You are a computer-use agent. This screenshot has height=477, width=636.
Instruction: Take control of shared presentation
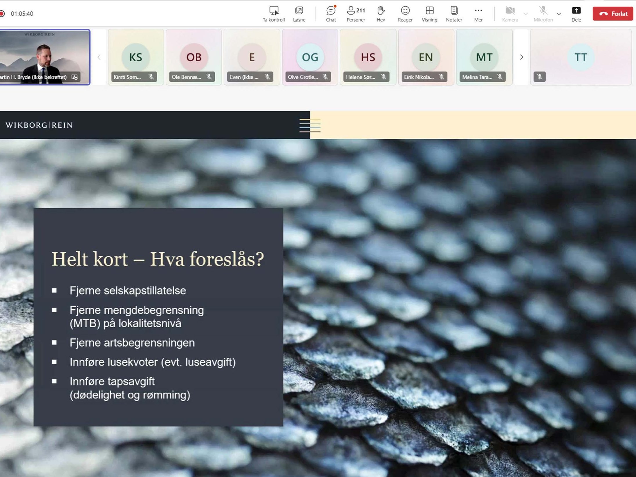click(274, 14)
